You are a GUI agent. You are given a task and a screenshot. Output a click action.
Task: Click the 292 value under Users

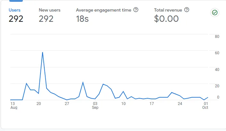[x=16, y=19]
